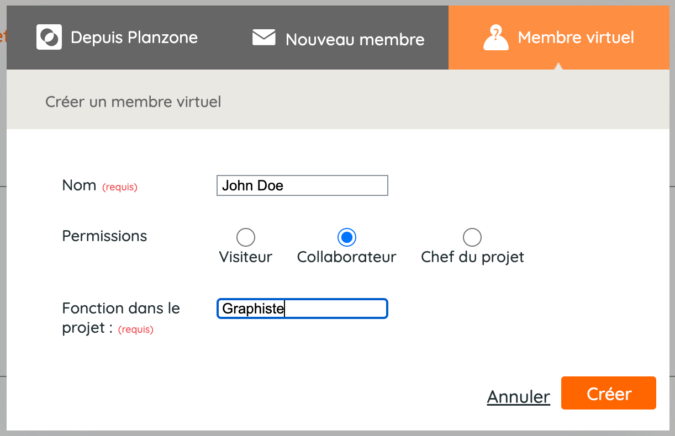Click the Collaborateur permission label
Viewport: 675px width, 436px height.
pyautogui.click(x=347, y=257)
